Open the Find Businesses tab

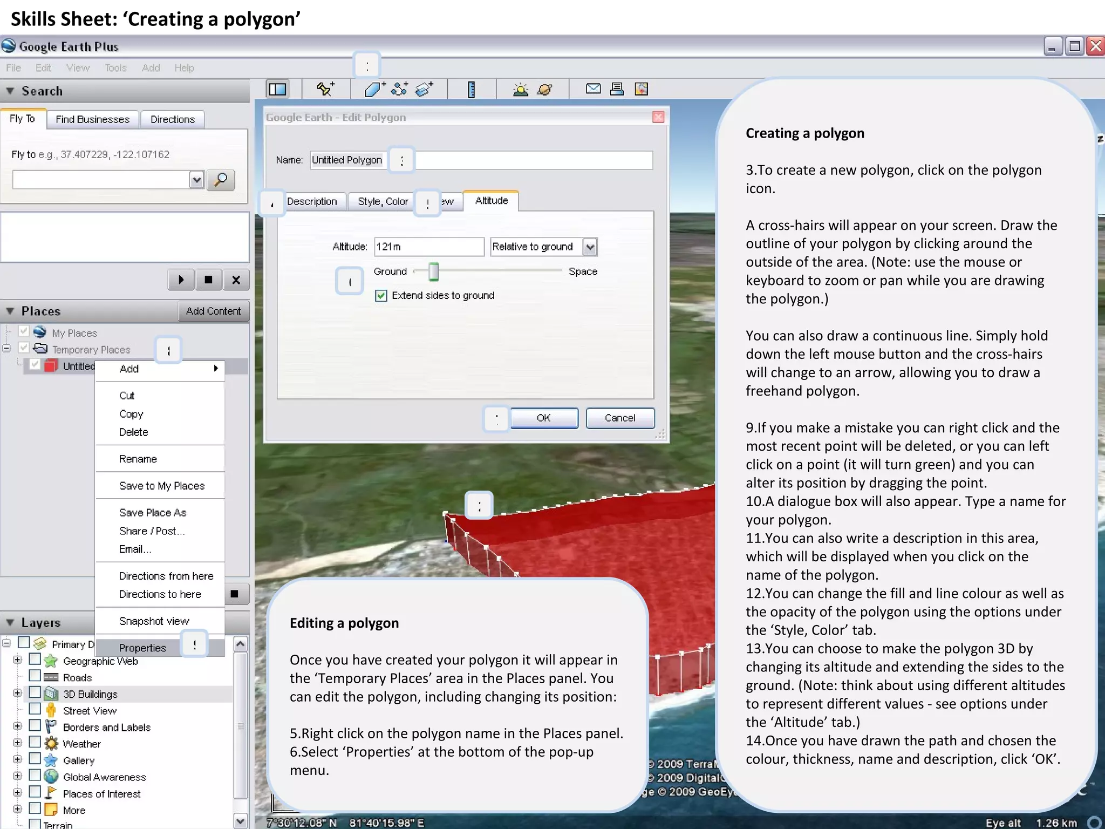(x=93, y=119)
